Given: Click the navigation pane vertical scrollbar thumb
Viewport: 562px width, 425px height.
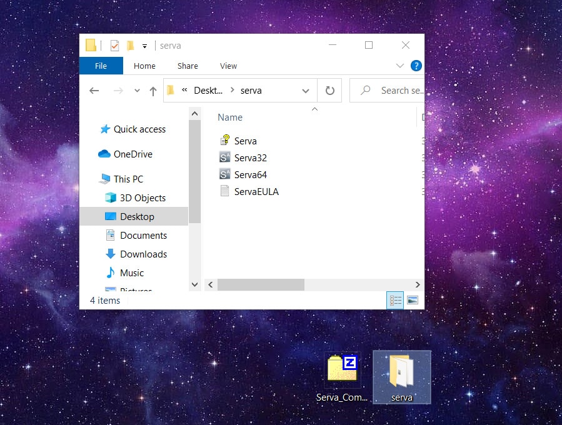Looking at the screenshot, I should (x=194, y=172).
